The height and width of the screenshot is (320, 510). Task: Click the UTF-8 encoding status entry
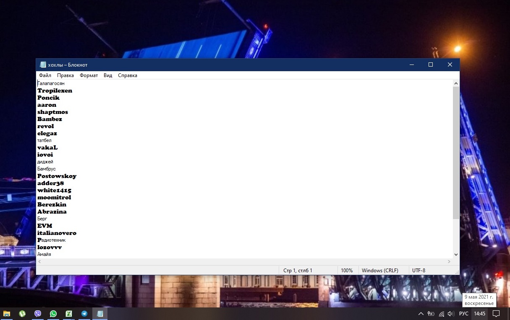coord(419,271)
